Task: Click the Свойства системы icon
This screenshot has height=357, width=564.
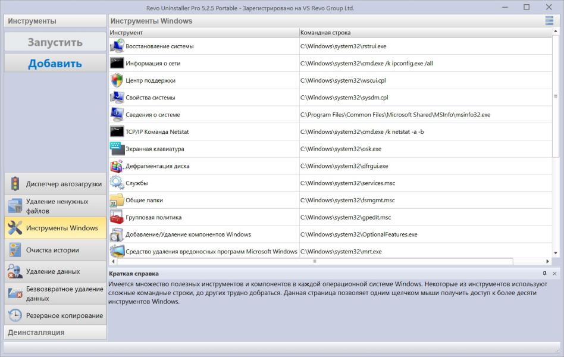Action: click(117, 98)
